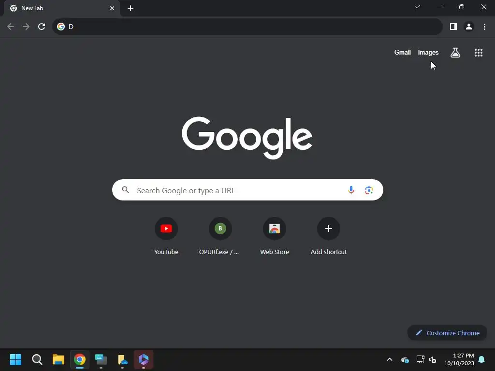Click the back navigation arrow
The width and height of the screenshot is (495, 371).
(11, 27)
